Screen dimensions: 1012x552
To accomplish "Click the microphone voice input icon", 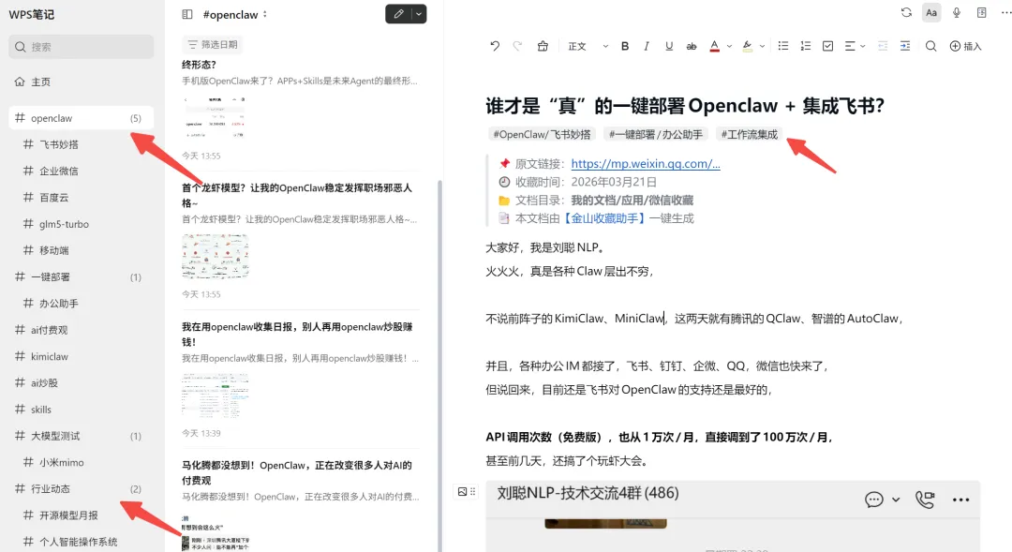I will tap(957, 12).
